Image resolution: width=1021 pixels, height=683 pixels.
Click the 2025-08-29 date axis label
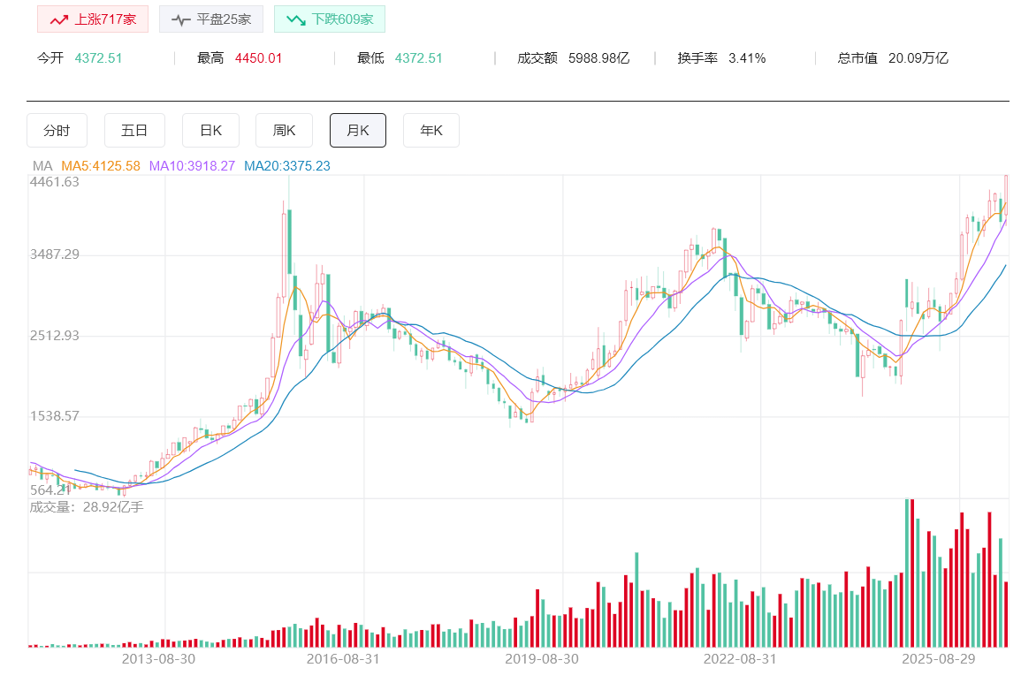(938, 659)
